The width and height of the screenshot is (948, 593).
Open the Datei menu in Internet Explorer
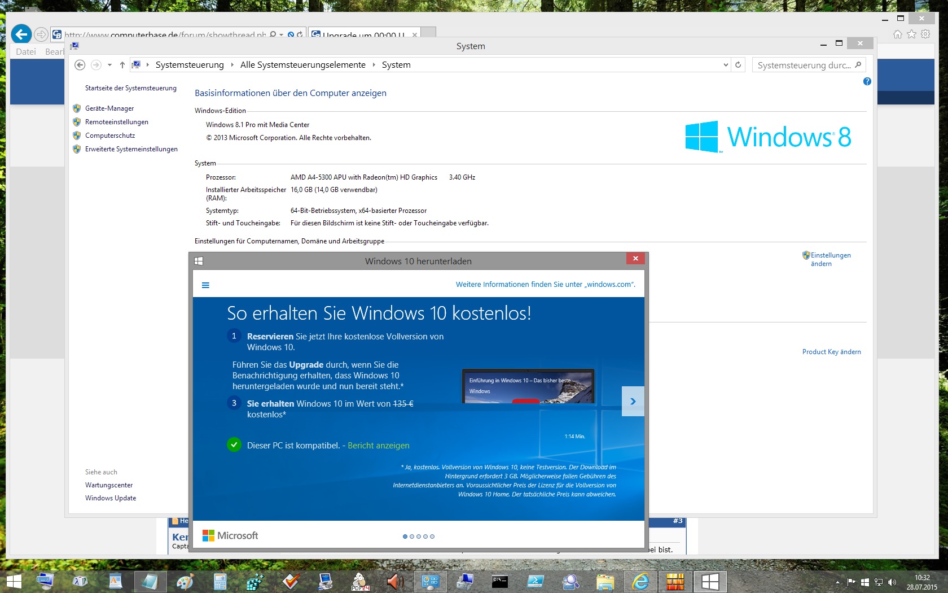(x=26, y=52)
